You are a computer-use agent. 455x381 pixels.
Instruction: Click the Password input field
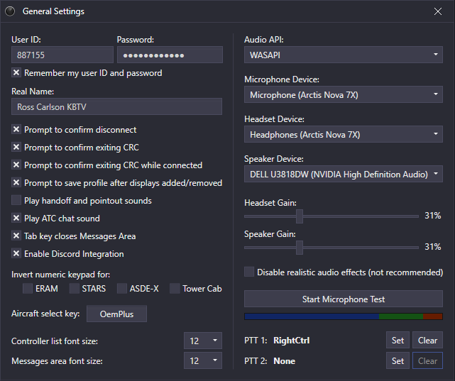tap(170, 55)
